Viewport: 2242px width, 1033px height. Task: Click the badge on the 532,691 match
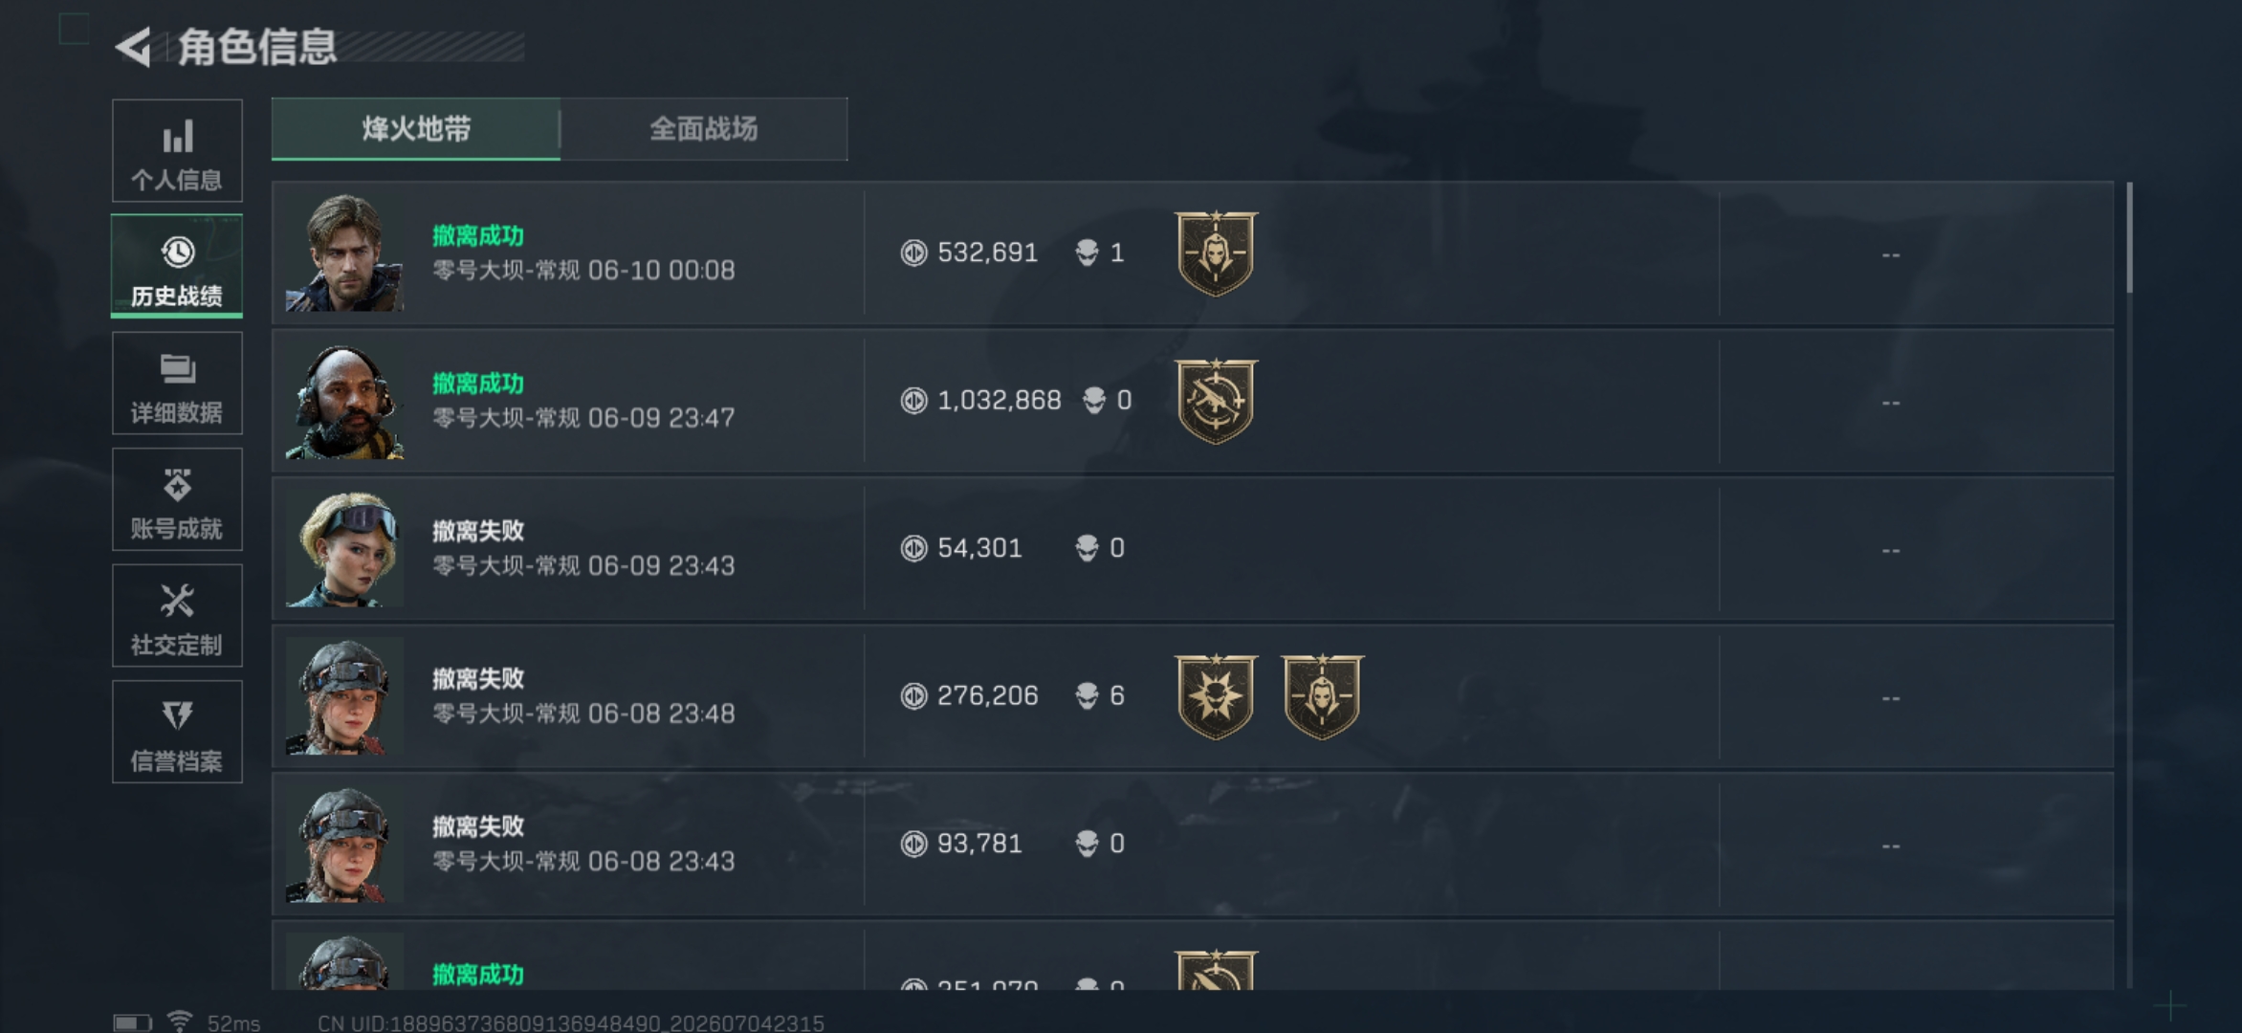[x=1216, y=253]
